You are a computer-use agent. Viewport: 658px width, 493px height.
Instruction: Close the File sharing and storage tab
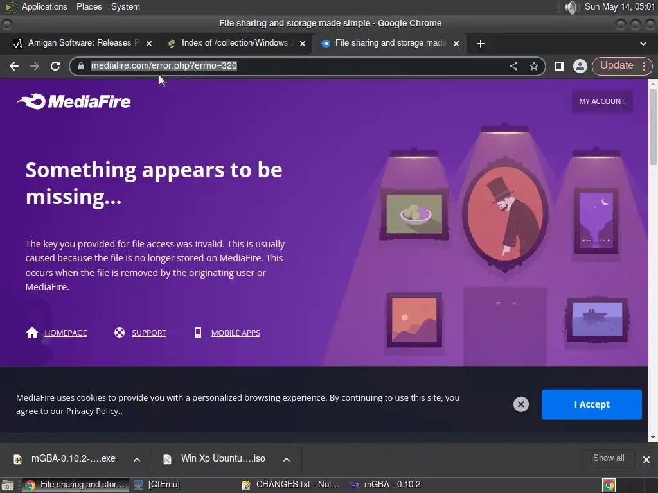point(456,44)
